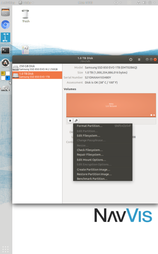Click the volume icon in top bar
The image size is (158, 254).
tap(144, 3)
